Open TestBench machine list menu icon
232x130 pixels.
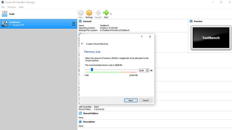coord(73,24)
